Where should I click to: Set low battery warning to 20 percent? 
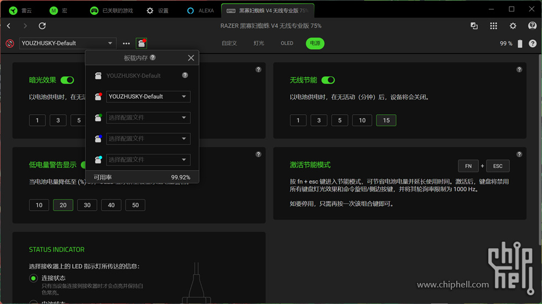[x=63, y=205]
